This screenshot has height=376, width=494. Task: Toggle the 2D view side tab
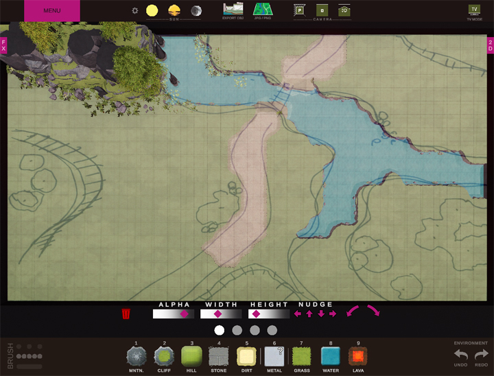click(x=490, y=45)
